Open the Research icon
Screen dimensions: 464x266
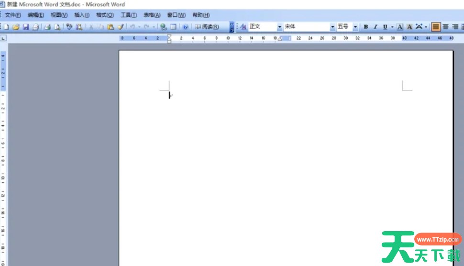pos(79,27)
